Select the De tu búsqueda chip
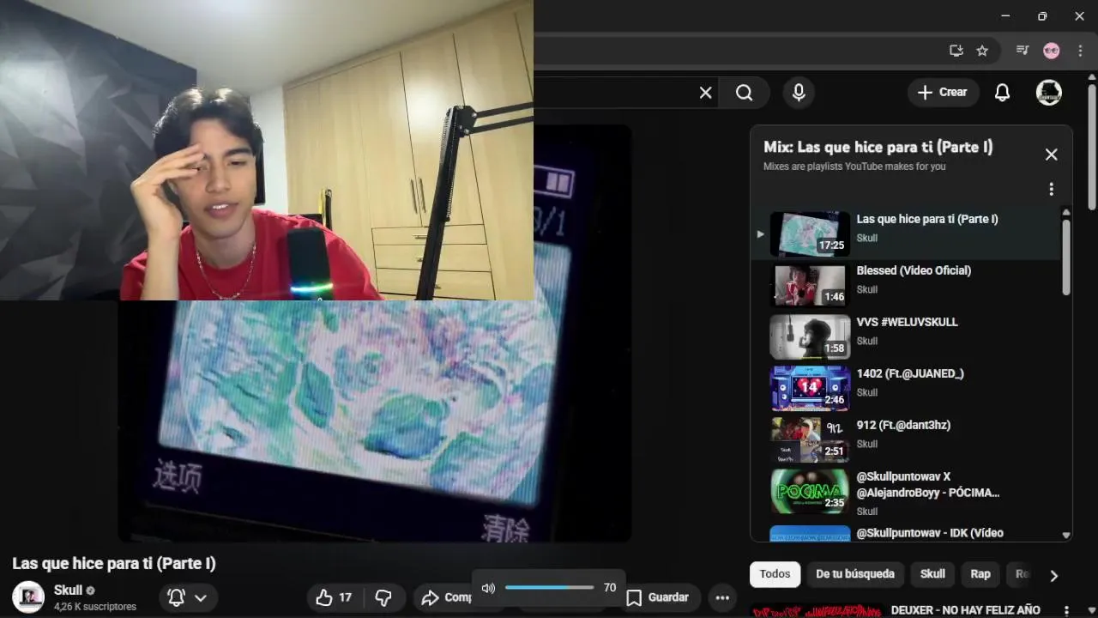 pyautogui.click(x=854, y=574)
